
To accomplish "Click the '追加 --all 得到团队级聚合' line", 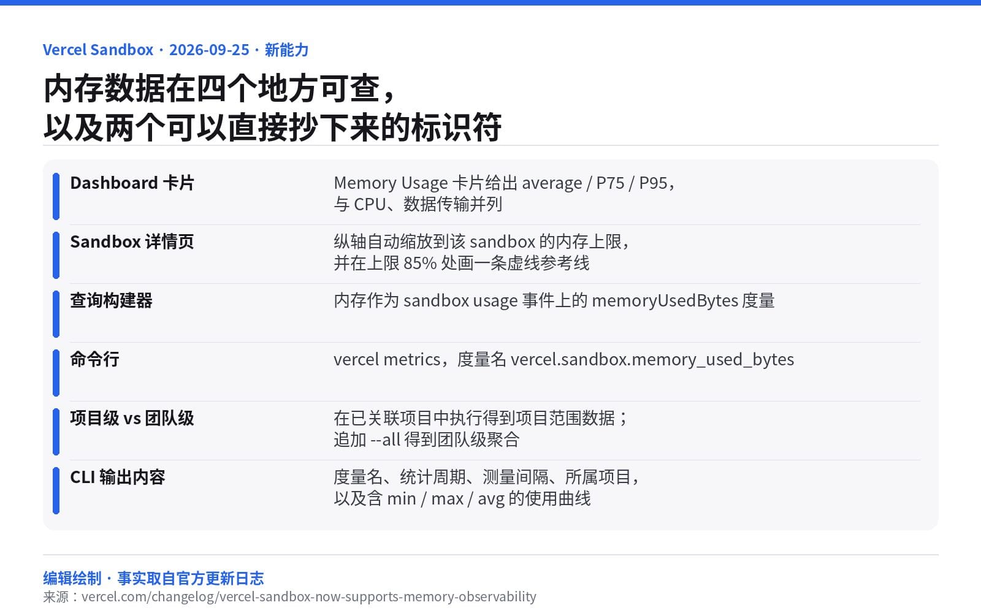I will pos(427,440).
